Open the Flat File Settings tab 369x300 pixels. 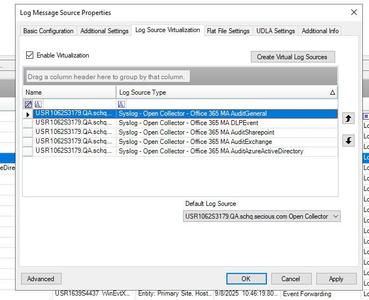tap(228, 31)
